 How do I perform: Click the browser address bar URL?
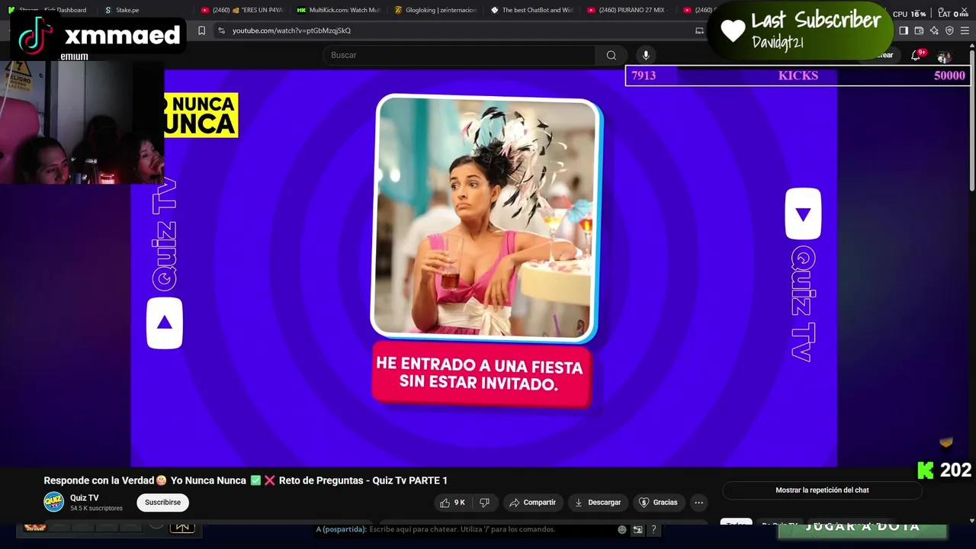click(291, 30)
